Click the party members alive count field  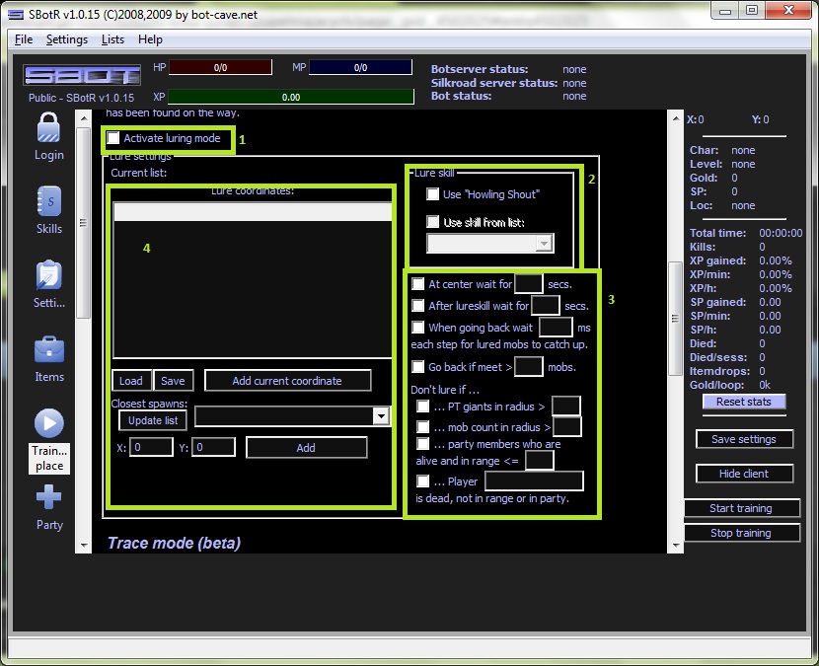(x=540, y=461)
